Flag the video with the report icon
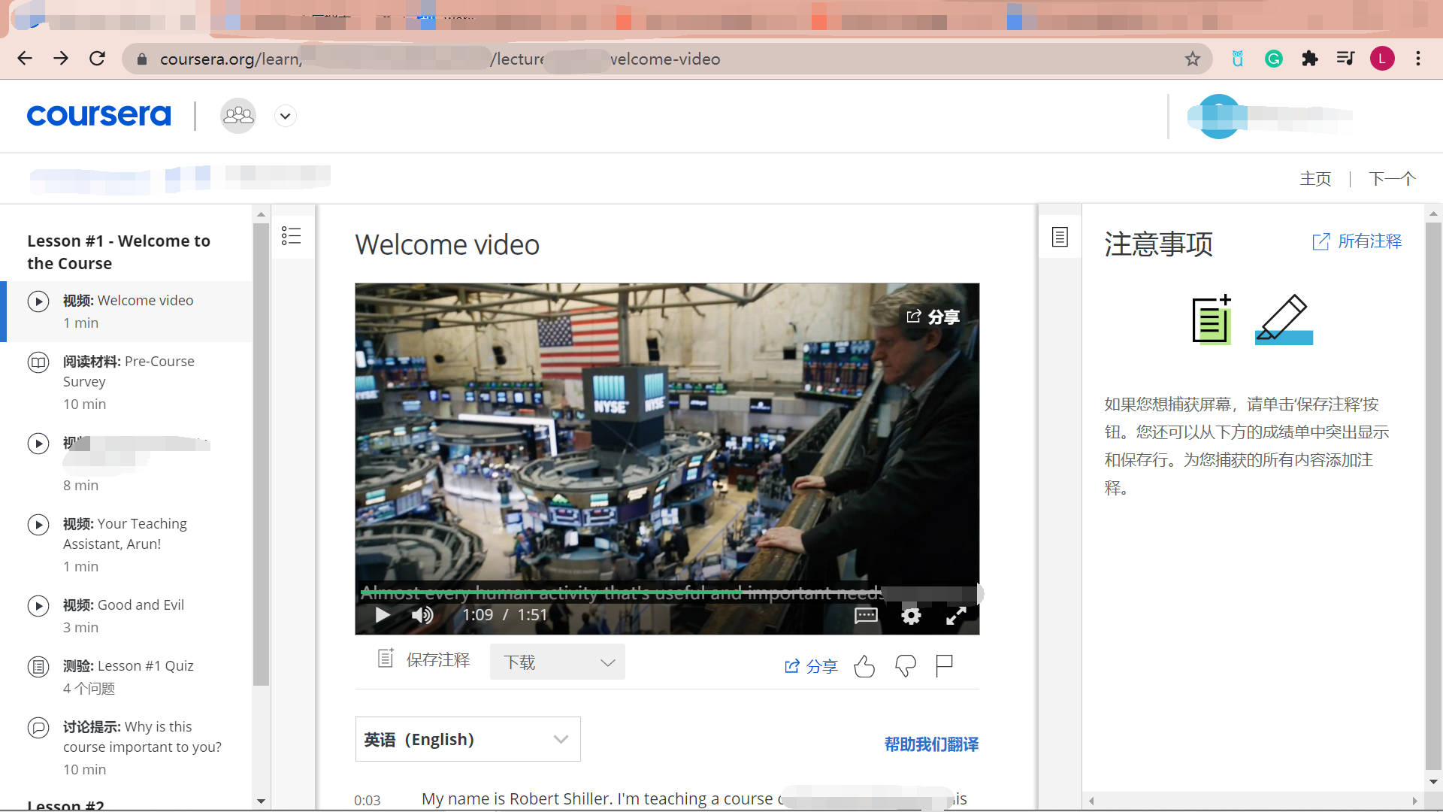 [x=944, y=665]
